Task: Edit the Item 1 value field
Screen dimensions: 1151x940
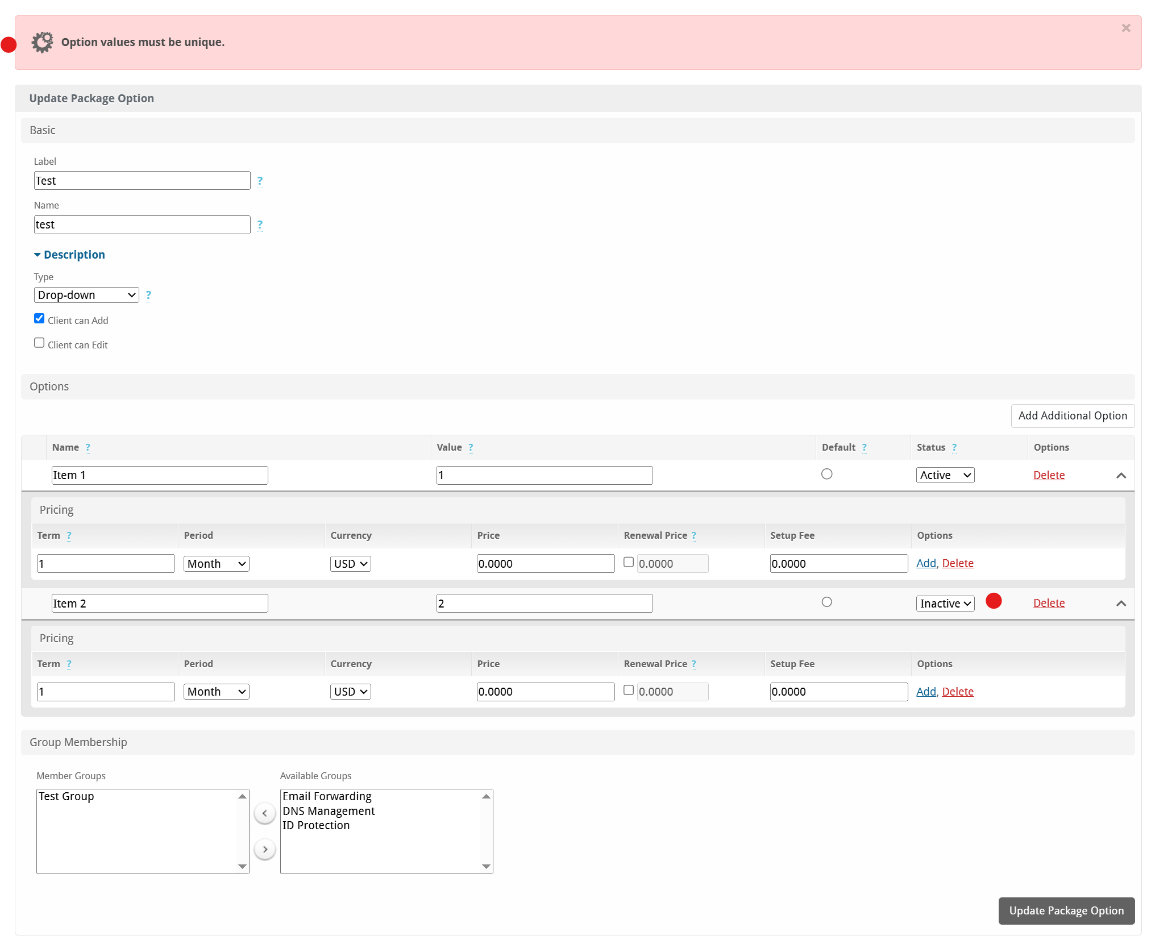Action: 545,475
